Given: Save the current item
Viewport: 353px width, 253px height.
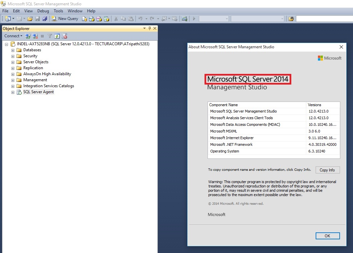Looking at the screenshot, I should click(38, 19).
